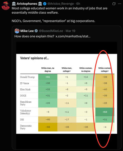Click the Zelenskyy +53 dark green cell

click(x=105, y=112)
